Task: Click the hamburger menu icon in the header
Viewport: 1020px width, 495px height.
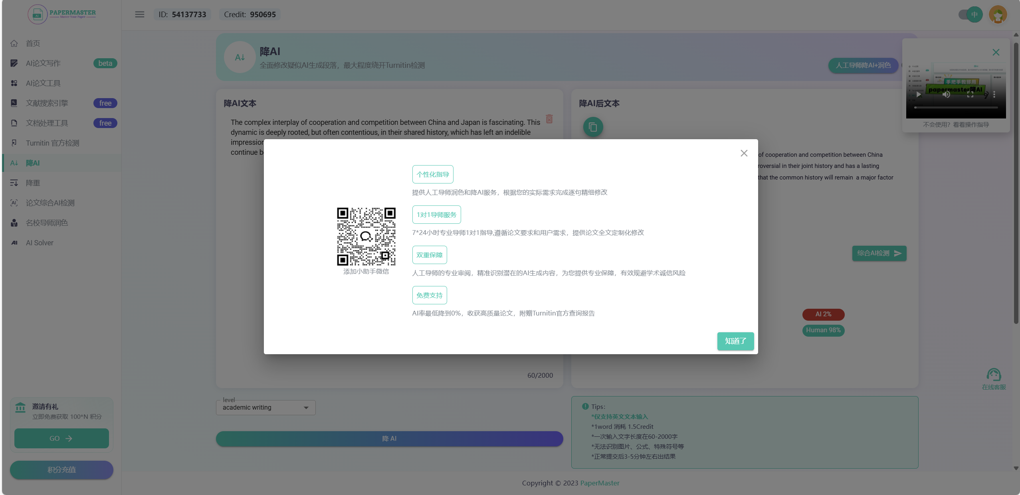Action: click(x=139, y=14)
